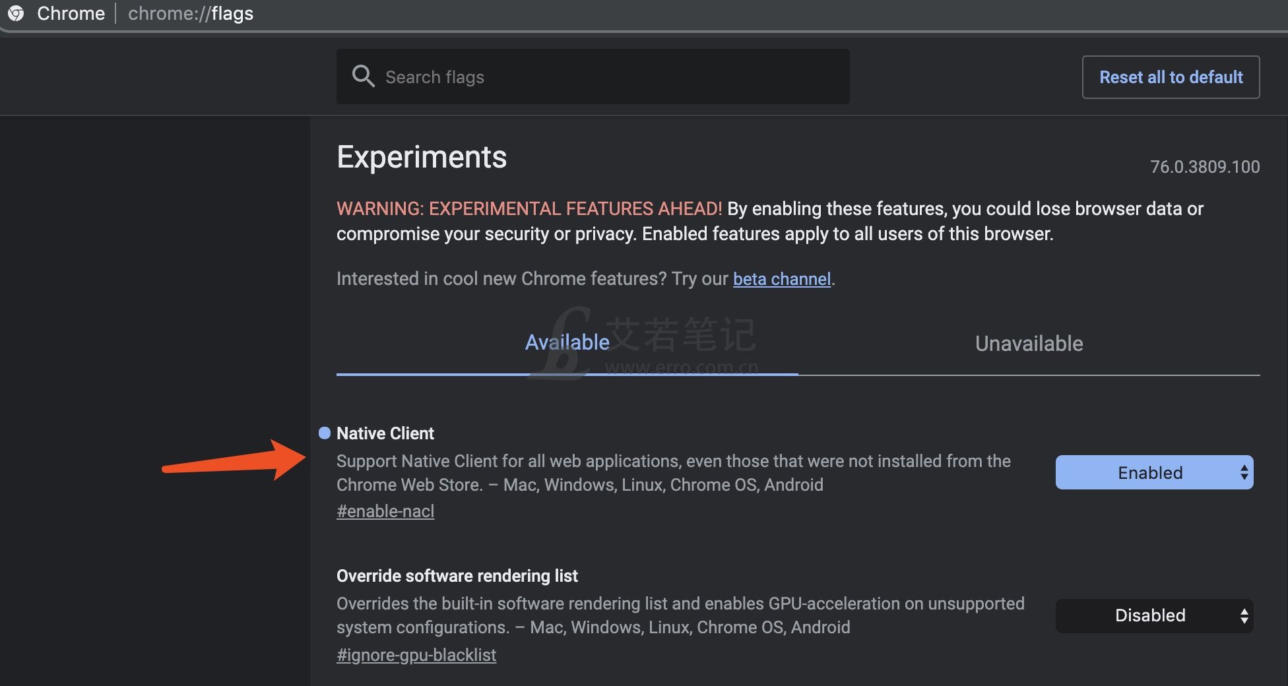Open the Native Client Enabled dropdown
The width and height of the screenshot is (1288, 686).
pos(1154,472)
